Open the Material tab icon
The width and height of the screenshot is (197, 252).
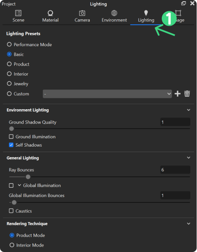pyautogui.click(x=50, y=13)
